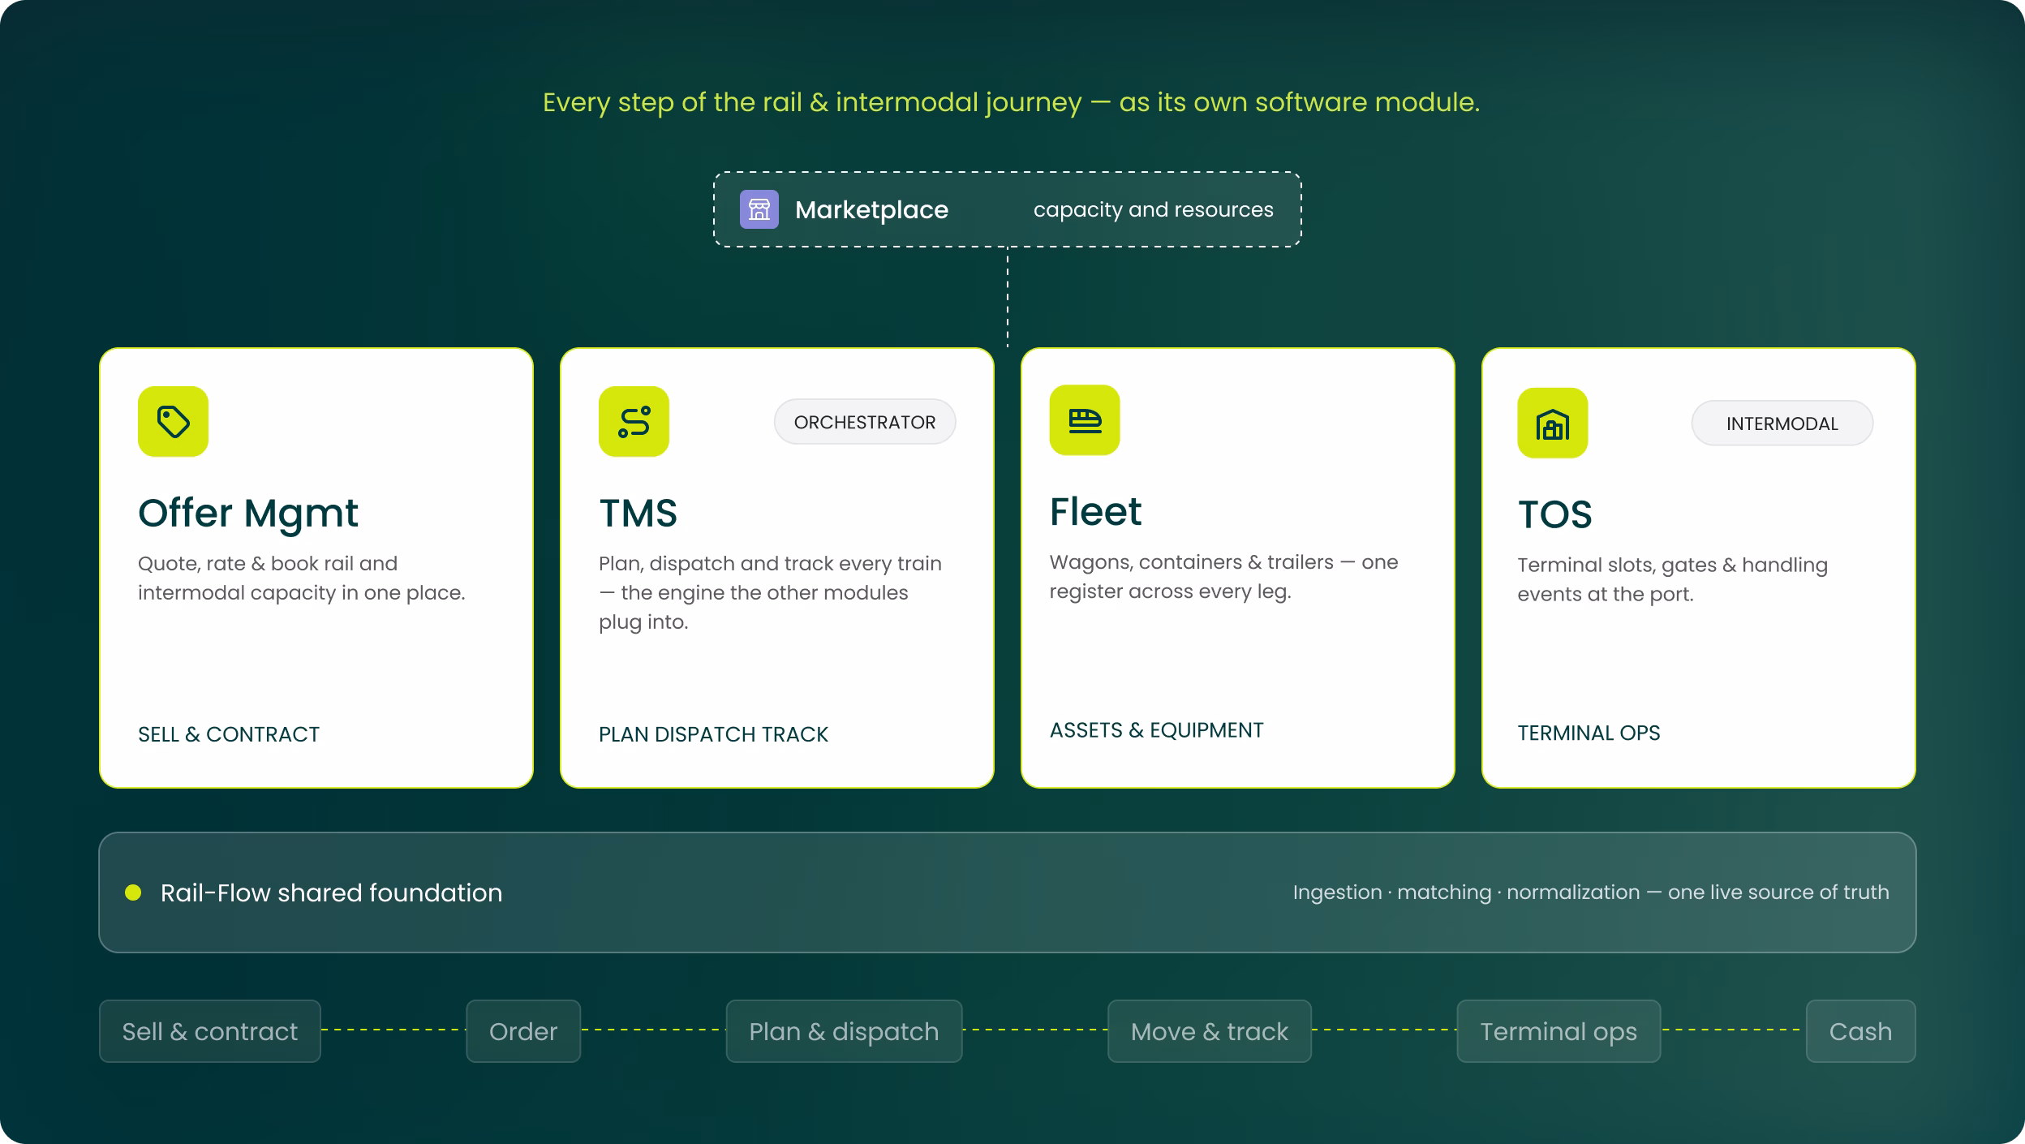Click the 'Quote, rate & book rail' description
Image resolution: width=2025 pixels, height=1144 pixels.
click(x=301, y=578)
